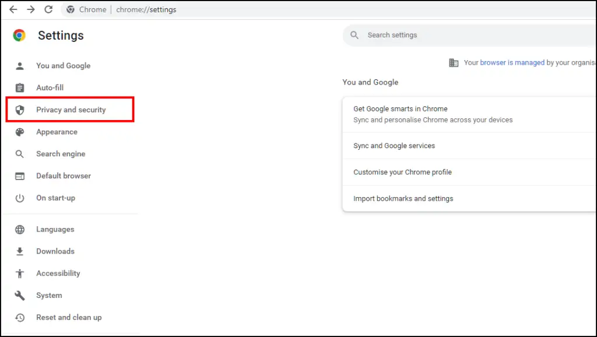Open Reset and clean up
Image resolution: width=597 pixels, height=337 pixels.
pos(69,318)
